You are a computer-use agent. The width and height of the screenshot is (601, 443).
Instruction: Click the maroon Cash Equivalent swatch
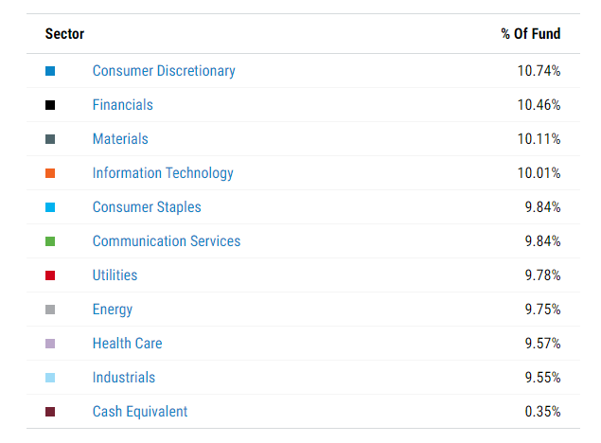[50, 412]
